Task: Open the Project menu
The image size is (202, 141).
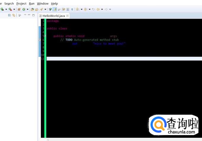Action: coord(21,4)
